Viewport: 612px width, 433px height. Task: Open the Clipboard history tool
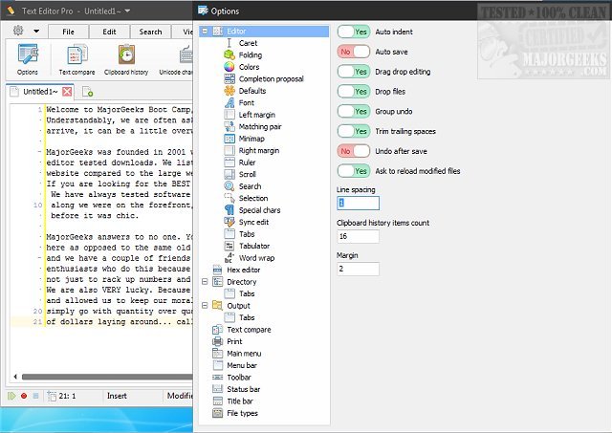(126, 59)
